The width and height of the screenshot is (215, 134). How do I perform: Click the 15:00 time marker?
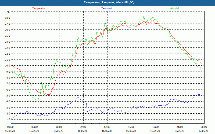131,127
